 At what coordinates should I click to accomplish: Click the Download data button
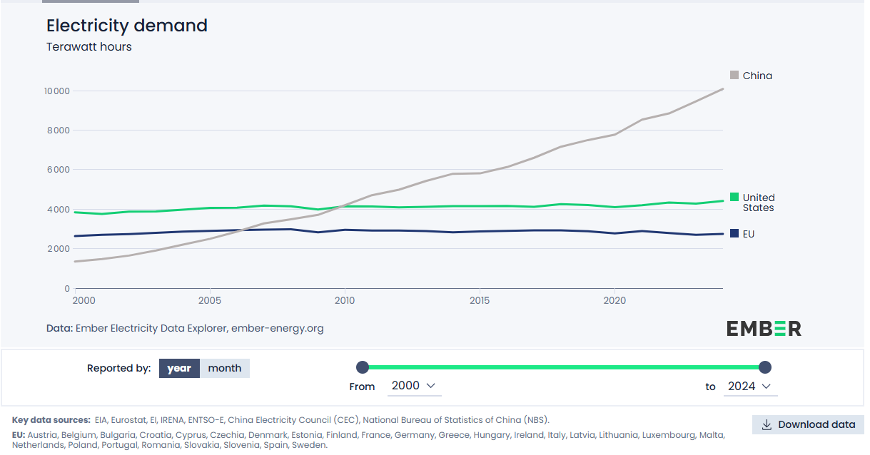click(x=808, y=424)
